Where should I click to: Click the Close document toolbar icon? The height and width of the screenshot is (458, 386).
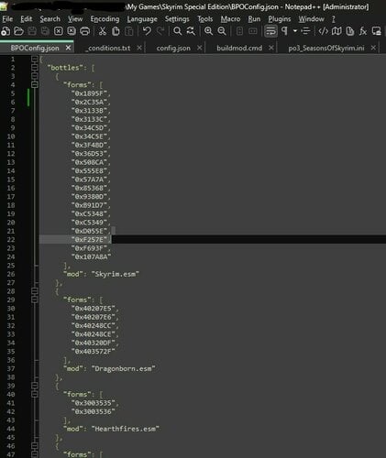[59, 31]
